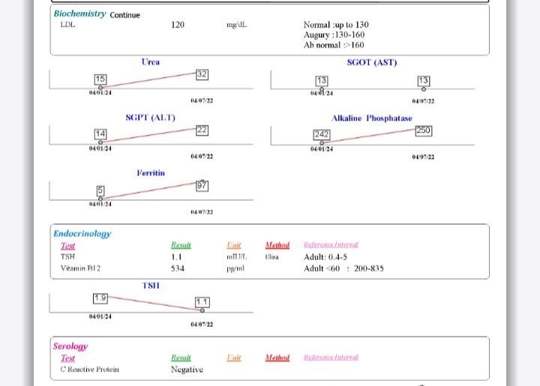Click the Urea chart data label 15
The height and width of the screenshot is (386, 540).
point(100,79)
